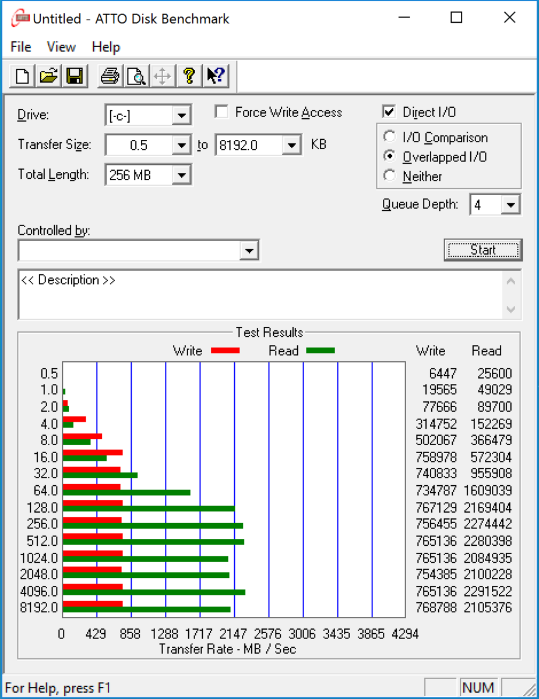Screen dimensions: 539x699
Task: Click the write value 314752
Action: click(436, 423)
